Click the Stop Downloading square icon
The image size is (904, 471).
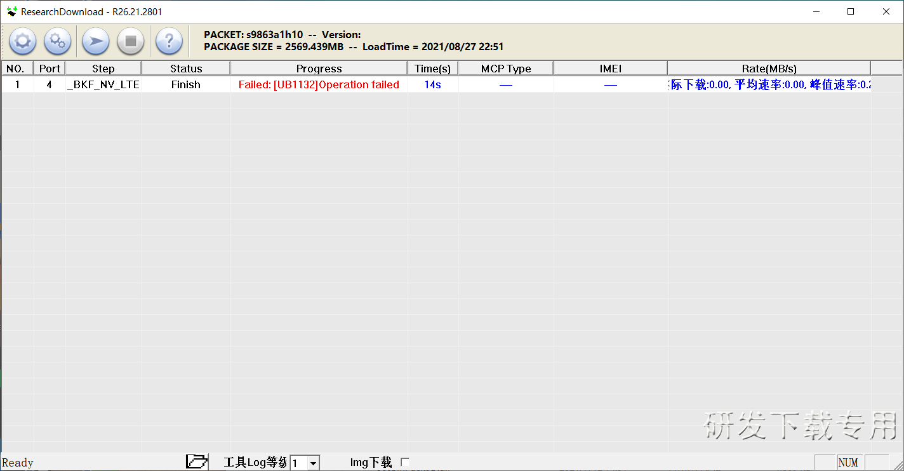pos(131,42)
